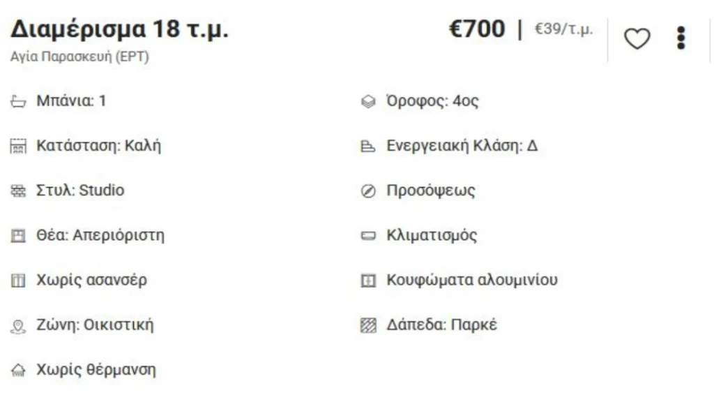The image size is (714, 402).
Task: Click the floor layers icon beside Όροφος
Action: (x=368, y=102)
